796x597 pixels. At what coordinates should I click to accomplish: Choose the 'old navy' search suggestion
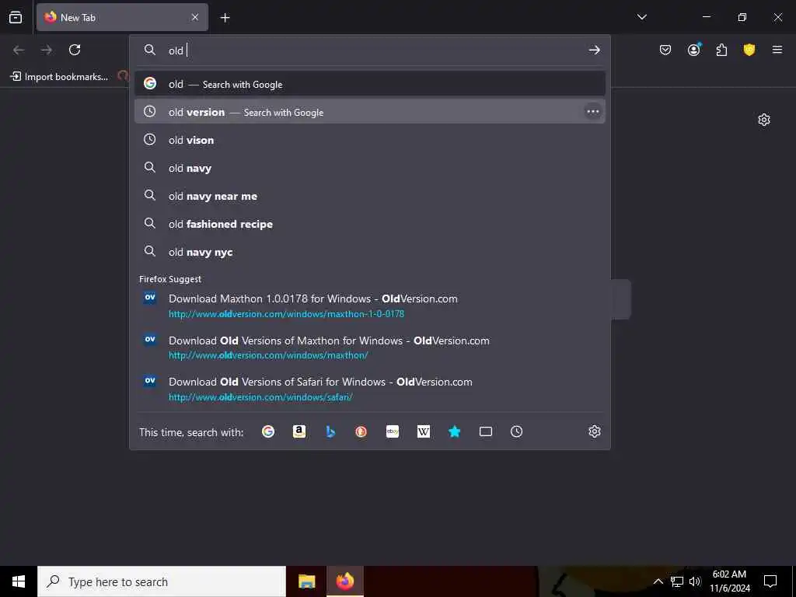click(369, 168)
